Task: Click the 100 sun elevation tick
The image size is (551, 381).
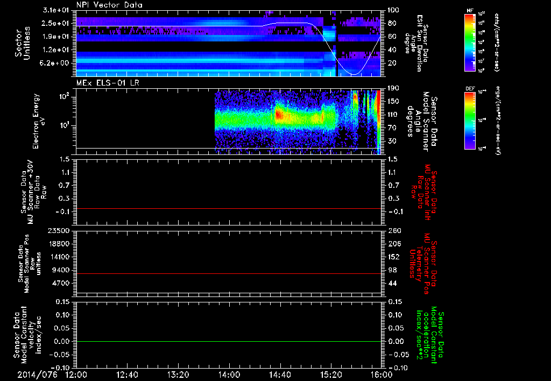Action: pyautogui.click(x=394, y=10)
